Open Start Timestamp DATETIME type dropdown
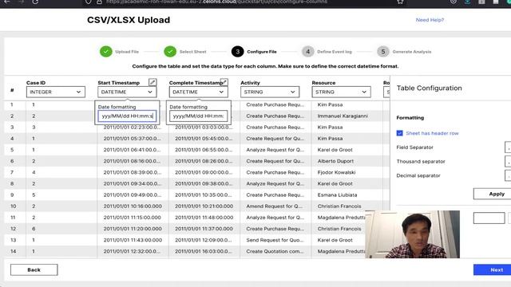Screen dimensions: 511x287 click(x=127, y=92)
